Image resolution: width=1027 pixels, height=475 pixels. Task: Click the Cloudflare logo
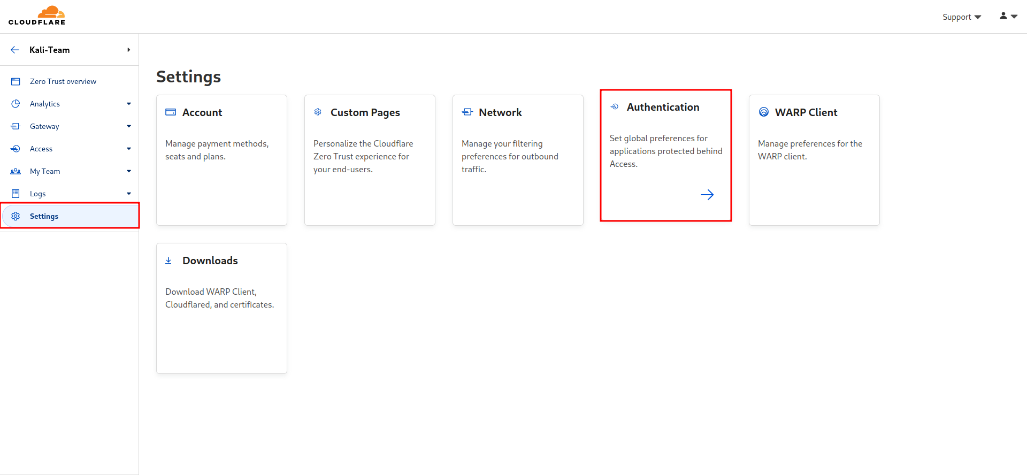(x=37, y=16)
